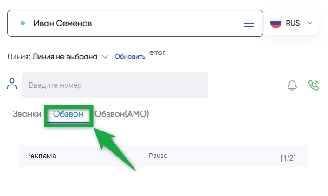Switch to the Звонки tab
Image resolution: width=328 pixels, height=196 pixels.
pos(27,114)
